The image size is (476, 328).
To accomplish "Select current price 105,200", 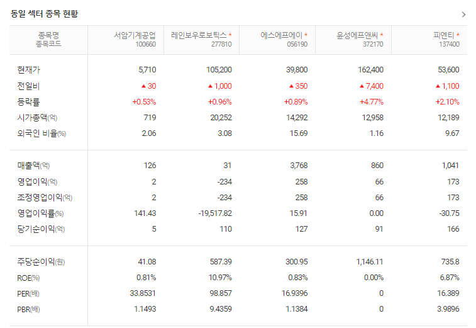I will [x=219, y=70].
